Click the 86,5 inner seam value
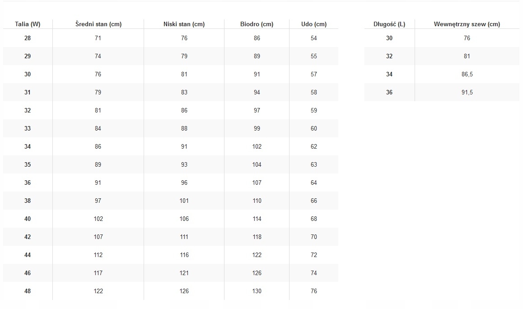This screenshot has height=309, width=523. pyautogui.click(x=467, y=75)
